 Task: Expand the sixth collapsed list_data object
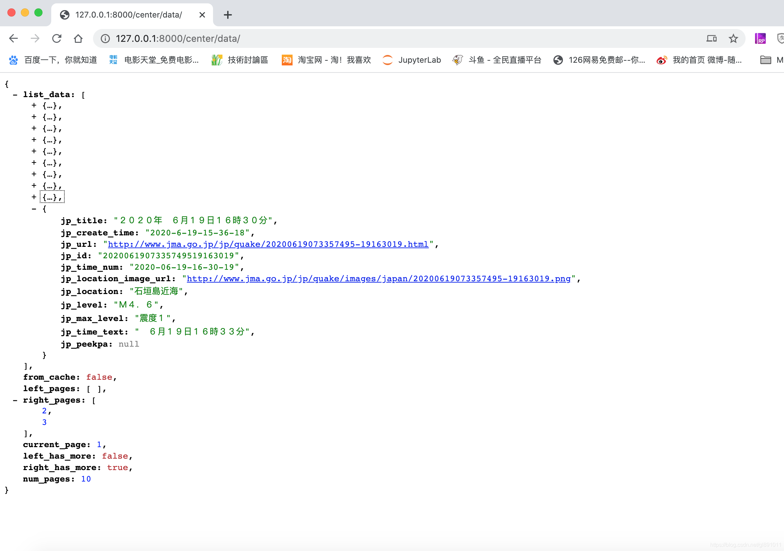tap(34, 163)
